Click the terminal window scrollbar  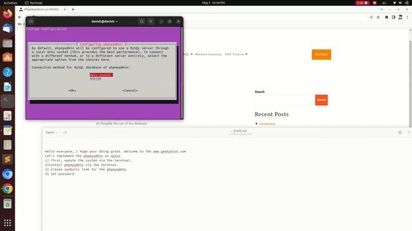click(182, 73)
